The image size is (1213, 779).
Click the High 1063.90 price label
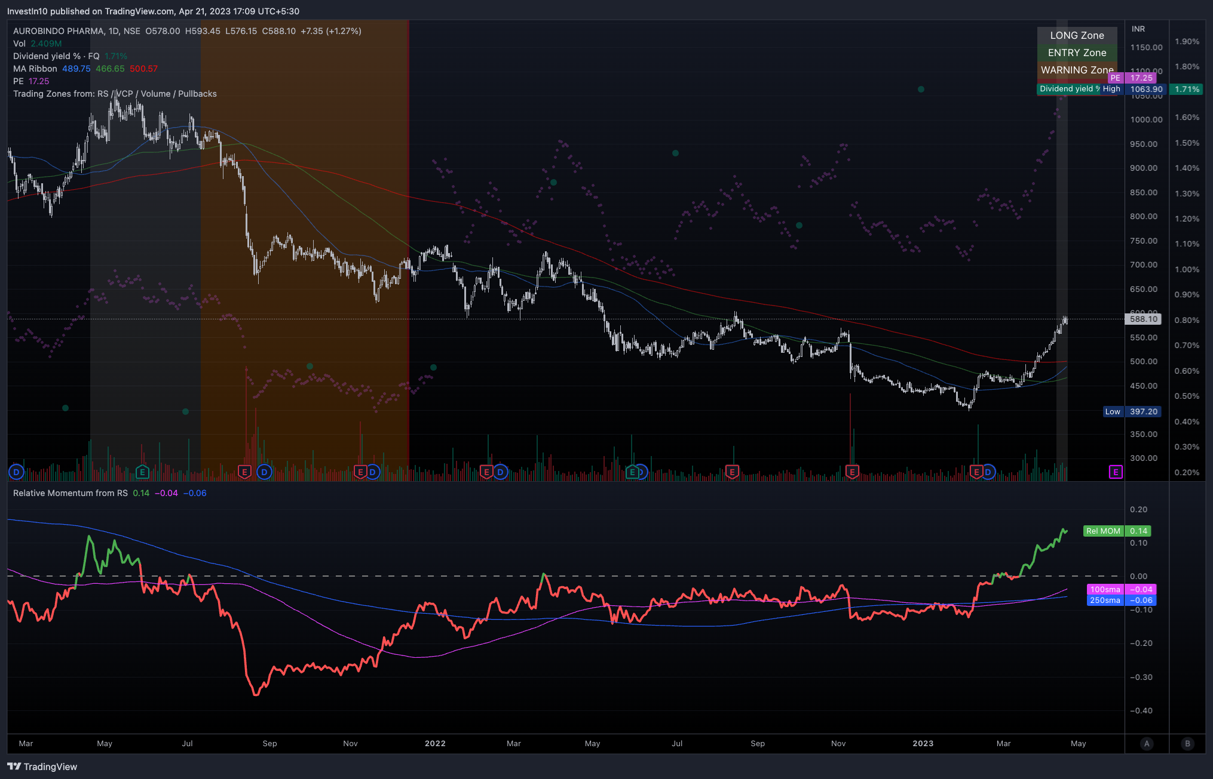(x=1134, y=89)
